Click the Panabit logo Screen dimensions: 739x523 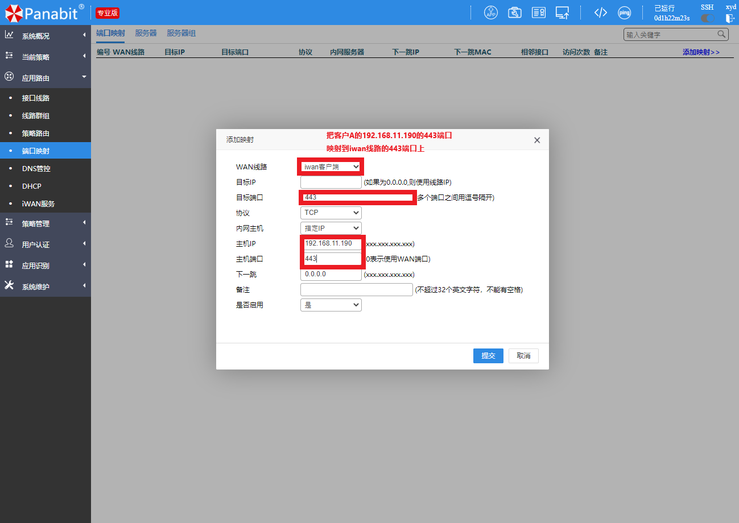click(x=45, y=12)
